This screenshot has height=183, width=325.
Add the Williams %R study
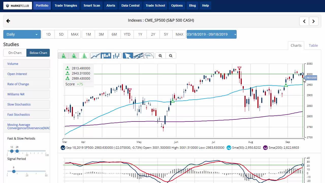point(27,94)
